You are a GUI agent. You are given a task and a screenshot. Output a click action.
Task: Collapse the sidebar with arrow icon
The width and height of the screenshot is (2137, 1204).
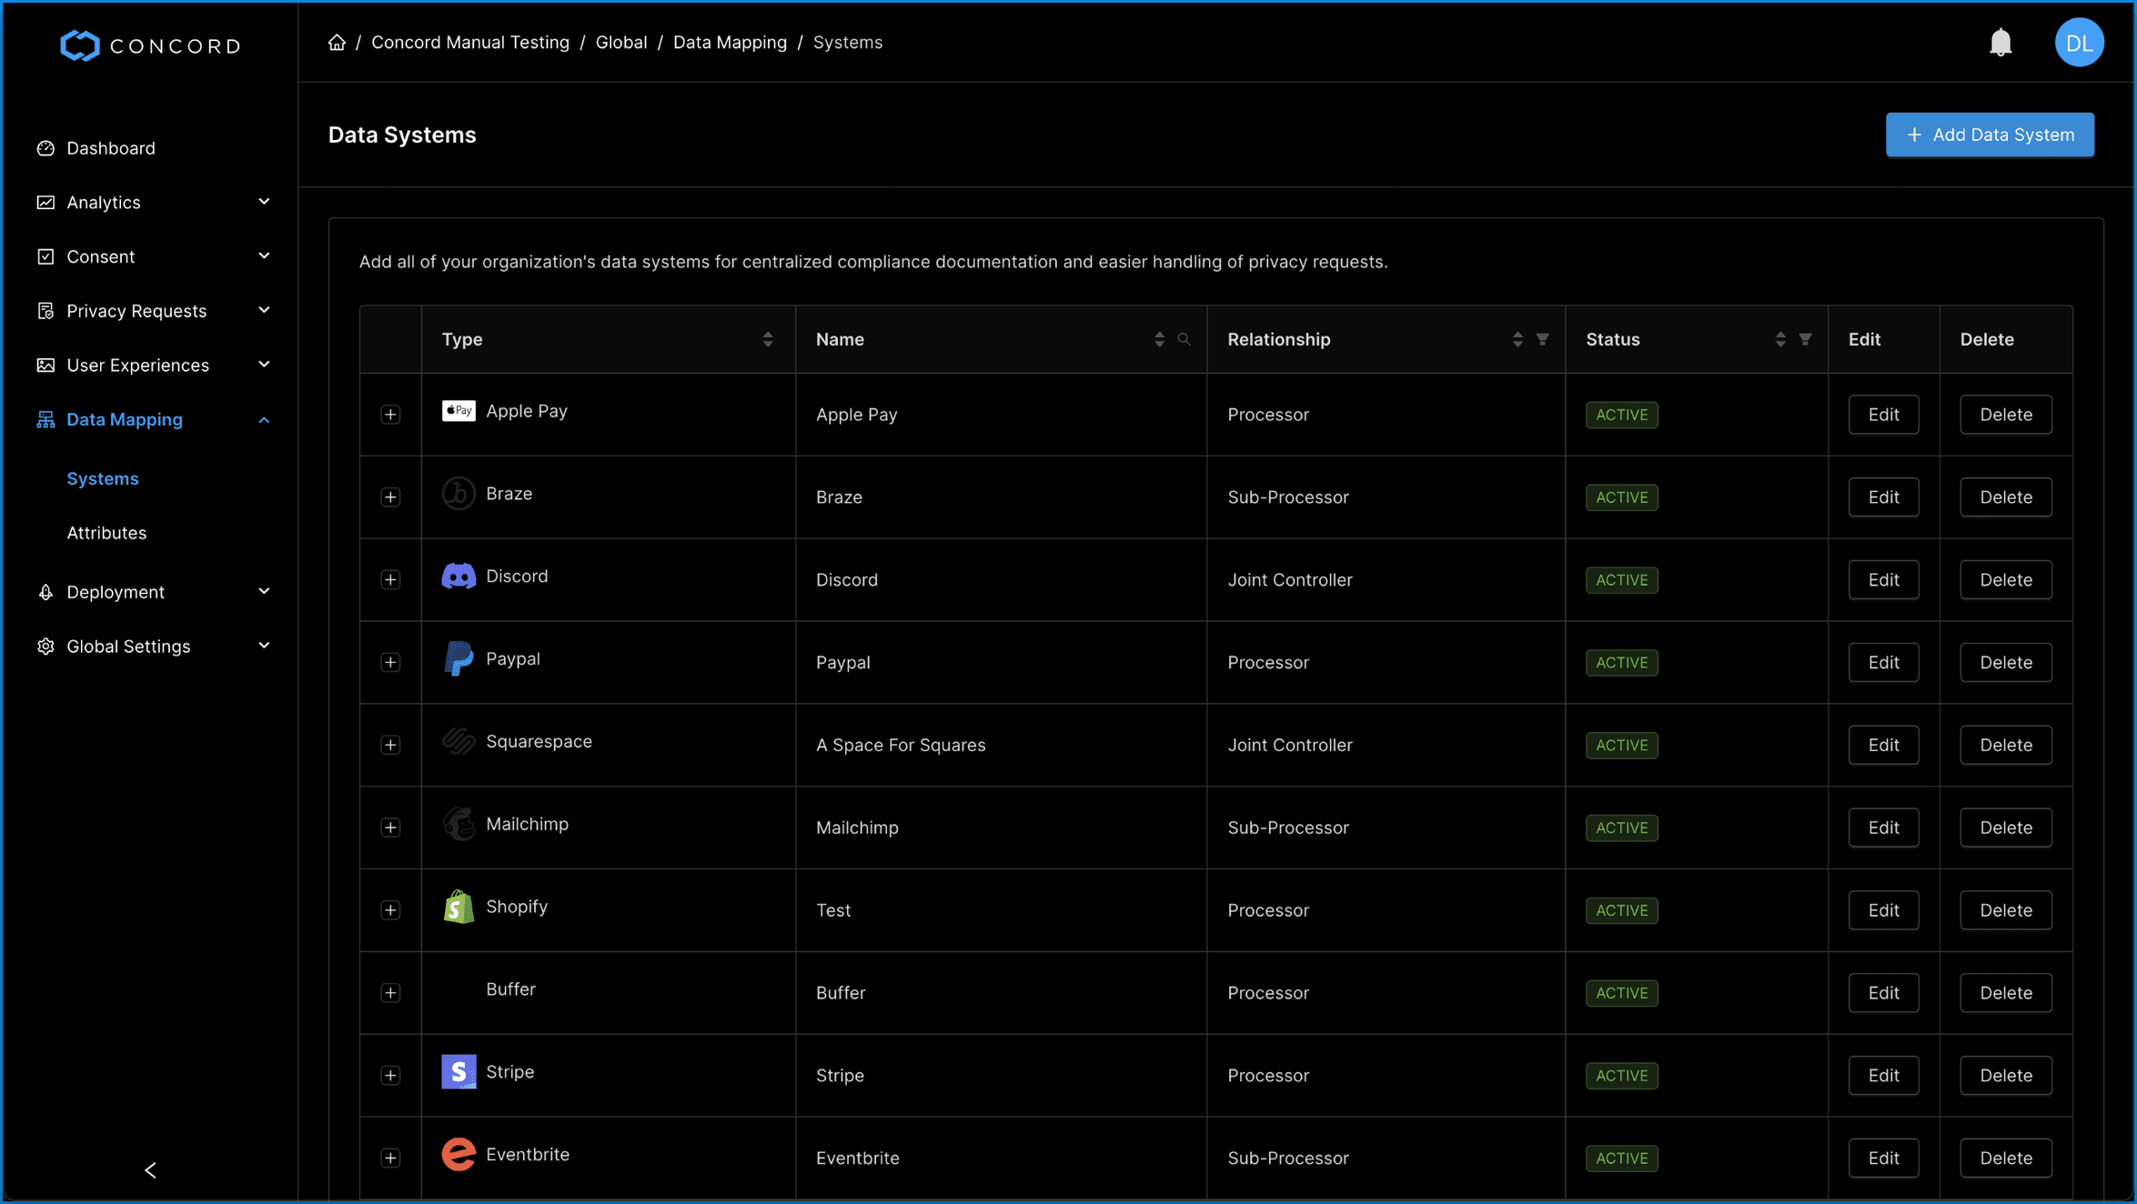pyautogui.click(x=150, y=1169)
